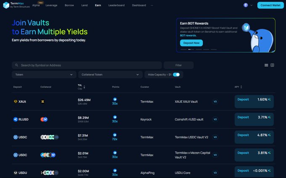This screenshot has width=286, height=178.
Task: Click Search by Symbol or Address field
Action: [87, 65]
